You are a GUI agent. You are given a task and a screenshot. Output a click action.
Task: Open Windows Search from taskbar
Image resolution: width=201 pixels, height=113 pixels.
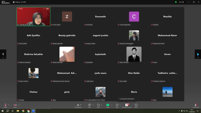(x=8, y=111)
